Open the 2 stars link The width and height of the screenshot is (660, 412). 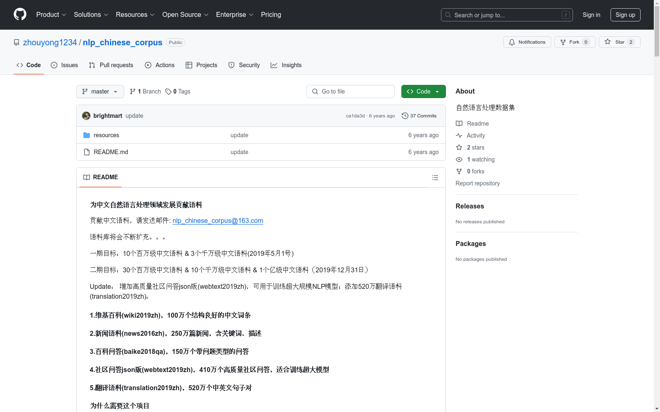pyautogui.click(x=470, y=147)
